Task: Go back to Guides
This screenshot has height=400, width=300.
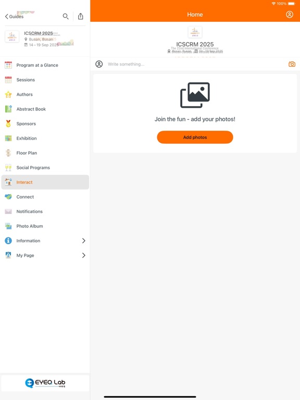Action: click(14, 17)
